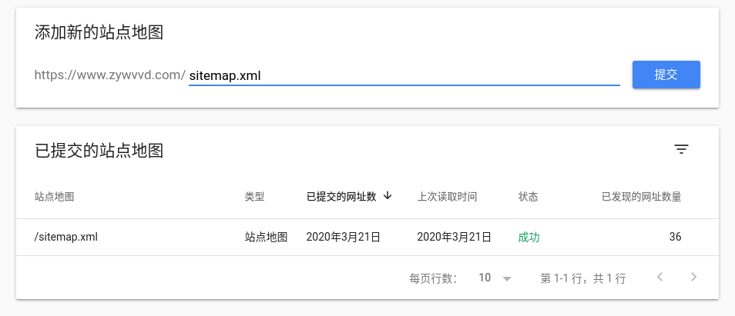Click the 状态 column header
This screenshot has height=316, width=735.
point(528,197)
